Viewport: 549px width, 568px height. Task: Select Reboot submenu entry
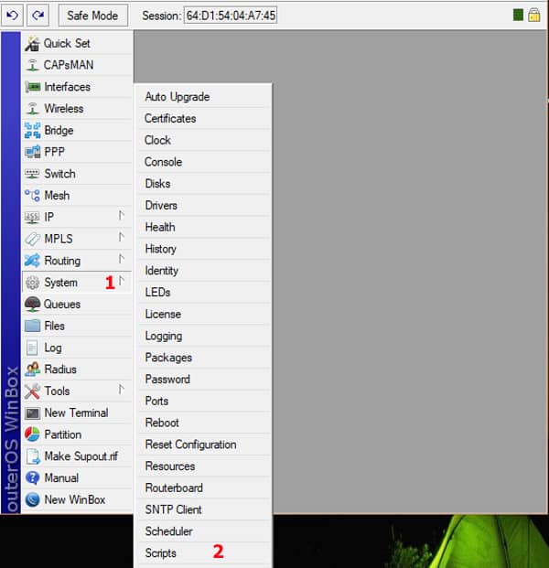tap(205, 423)
